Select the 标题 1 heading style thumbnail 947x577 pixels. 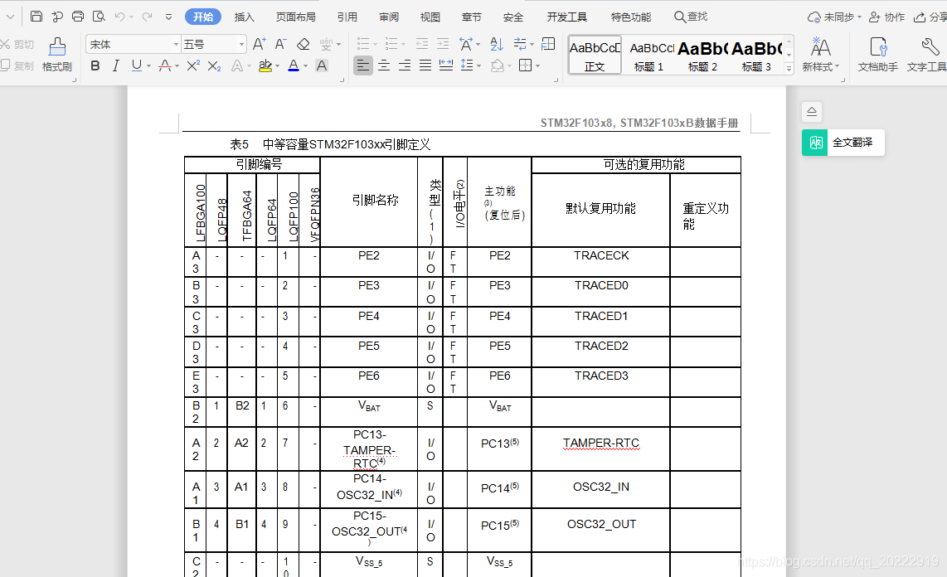[648, 56]
